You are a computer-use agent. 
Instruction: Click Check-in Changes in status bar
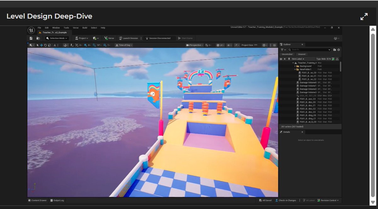[x=286, y=200]
